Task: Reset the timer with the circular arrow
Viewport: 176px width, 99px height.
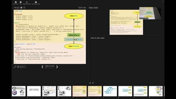Action: [24, 8]
